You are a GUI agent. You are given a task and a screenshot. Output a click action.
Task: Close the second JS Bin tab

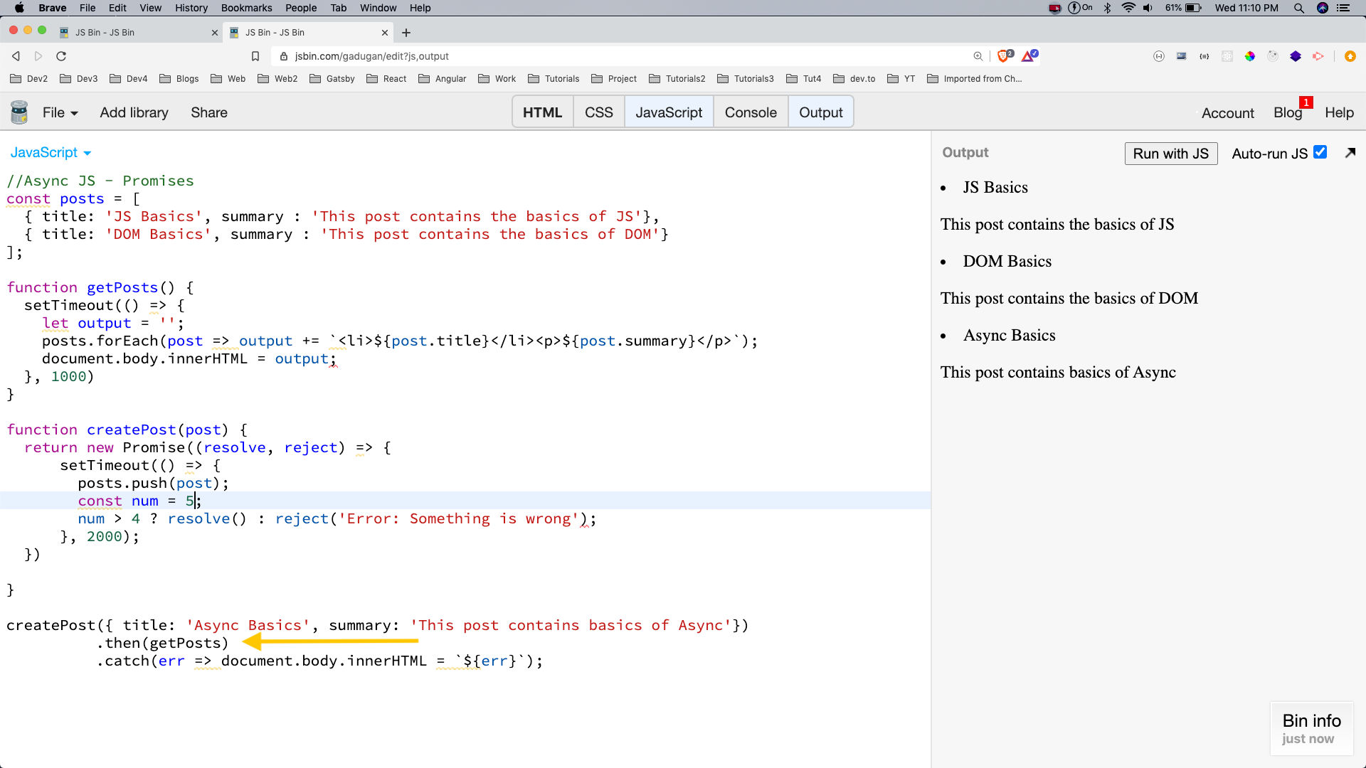coord(385,33)
